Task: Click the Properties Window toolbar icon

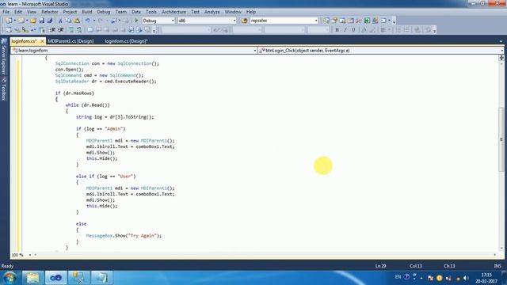Action: click(334, 21)
